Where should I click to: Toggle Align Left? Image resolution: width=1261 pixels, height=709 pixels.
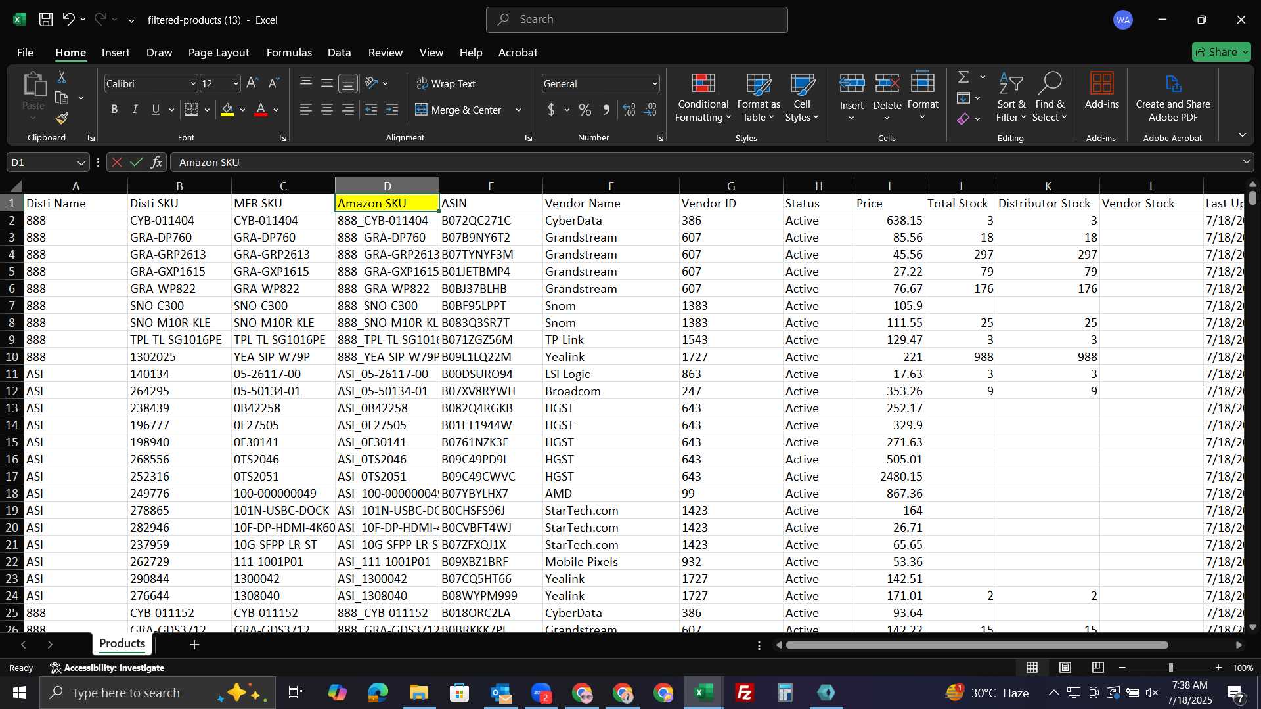306,110
